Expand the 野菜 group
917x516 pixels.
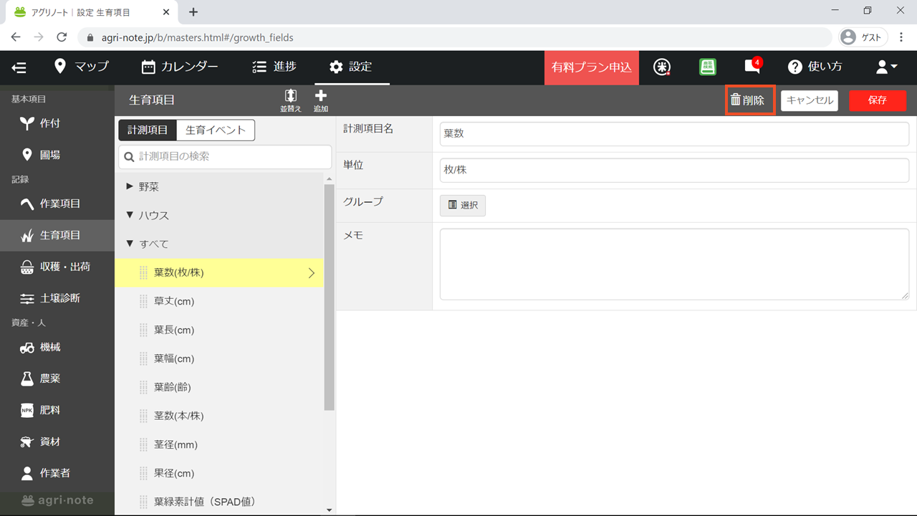[x=219, y=186]
